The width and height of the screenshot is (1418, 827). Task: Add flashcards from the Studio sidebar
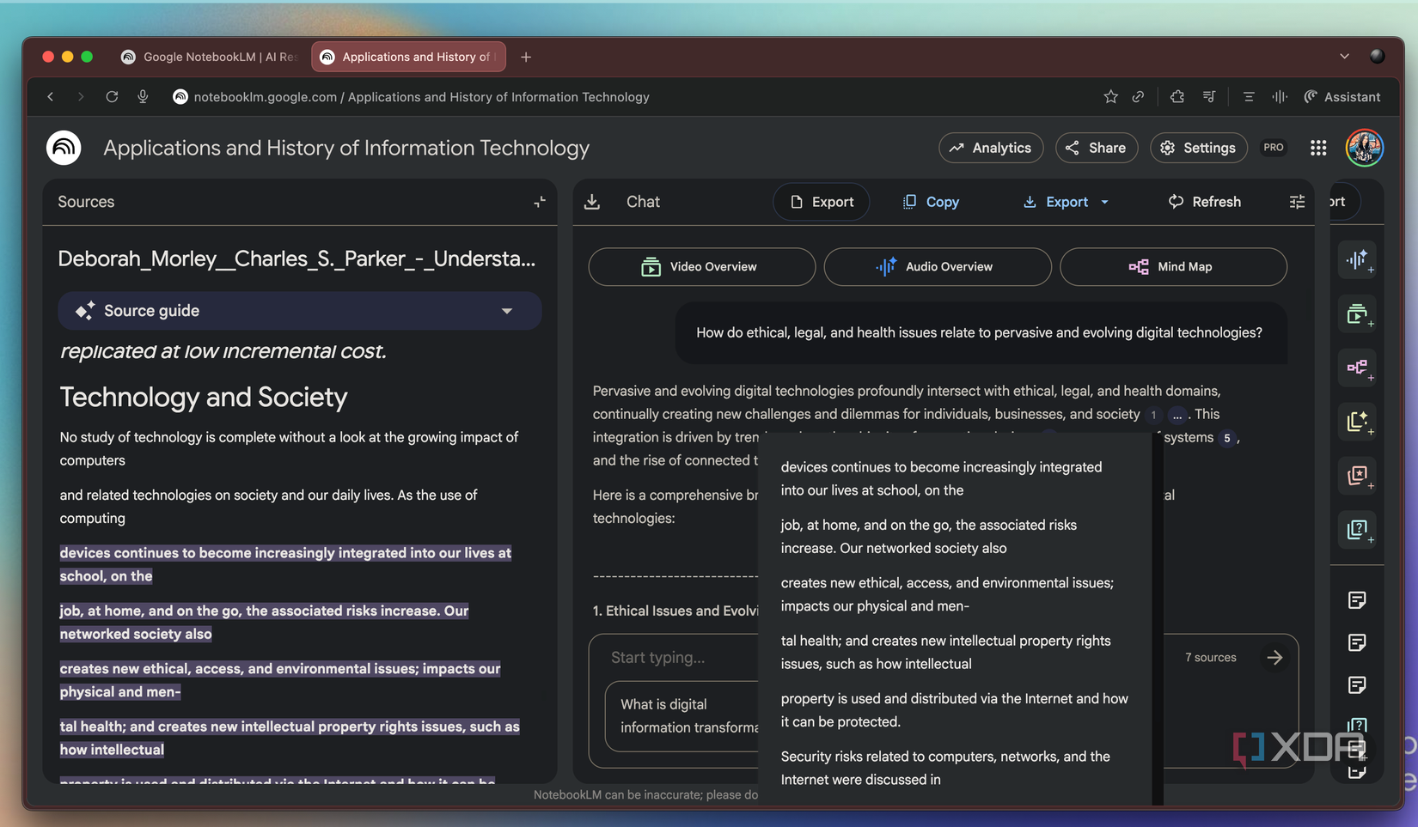pyautogui.click(x=1358, y=476)
